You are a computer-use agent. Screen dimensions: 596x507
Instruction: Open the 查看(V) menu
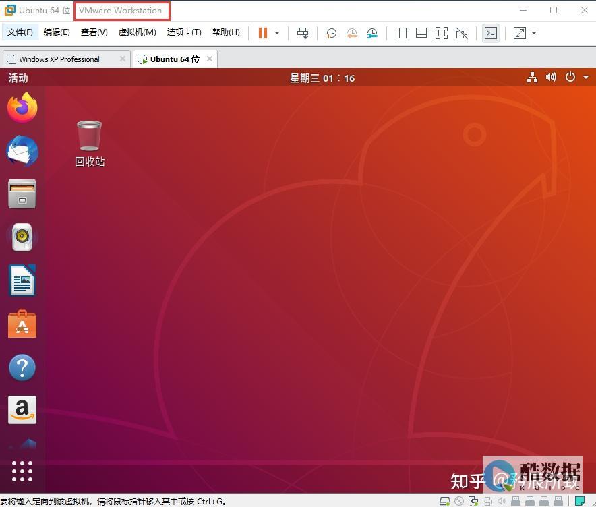pos(94,32)
